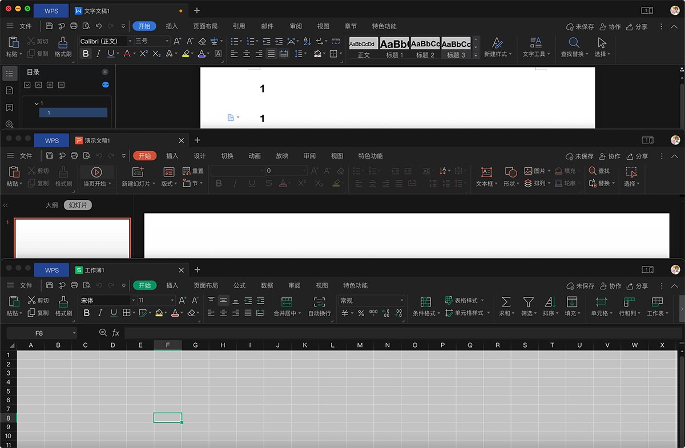Toggle Bold in the document window ribbon
The image size is (685, 448).
point(86,54)
